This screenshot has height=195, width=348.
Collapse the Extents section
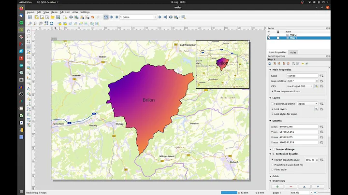click(x=270, y=121)
